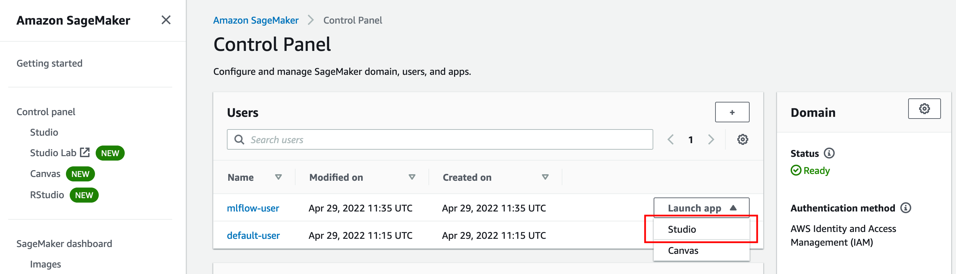Navigate to Amazon SageMaker breadcrumb link
This screenshot has height=274, width=956.
(x=256, y=20)
